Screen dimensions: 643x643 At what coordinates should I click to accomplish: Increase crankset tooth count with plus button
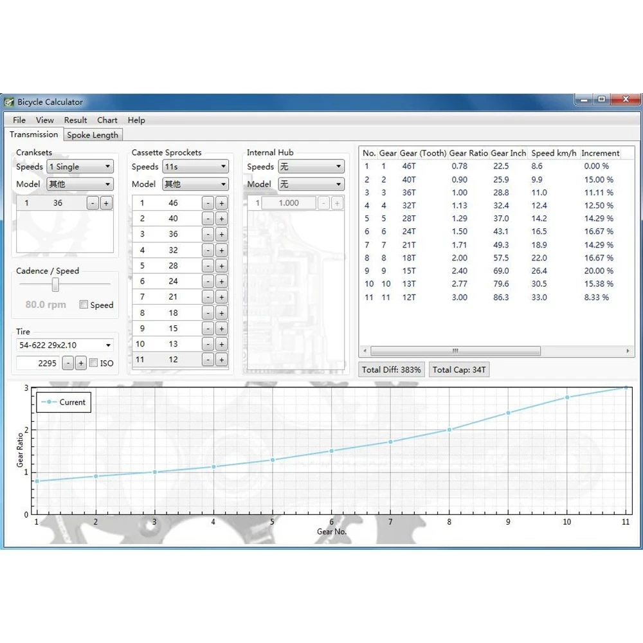(x=106, y=203)
